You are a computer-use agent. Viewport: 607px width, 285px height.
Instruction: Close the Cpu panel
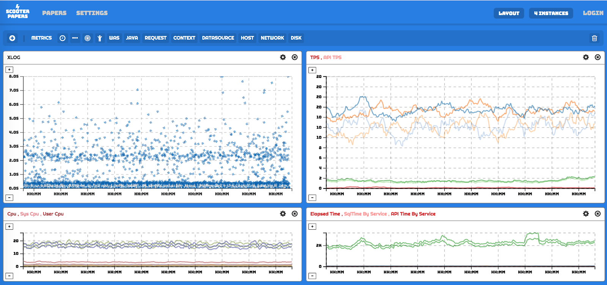295,213
